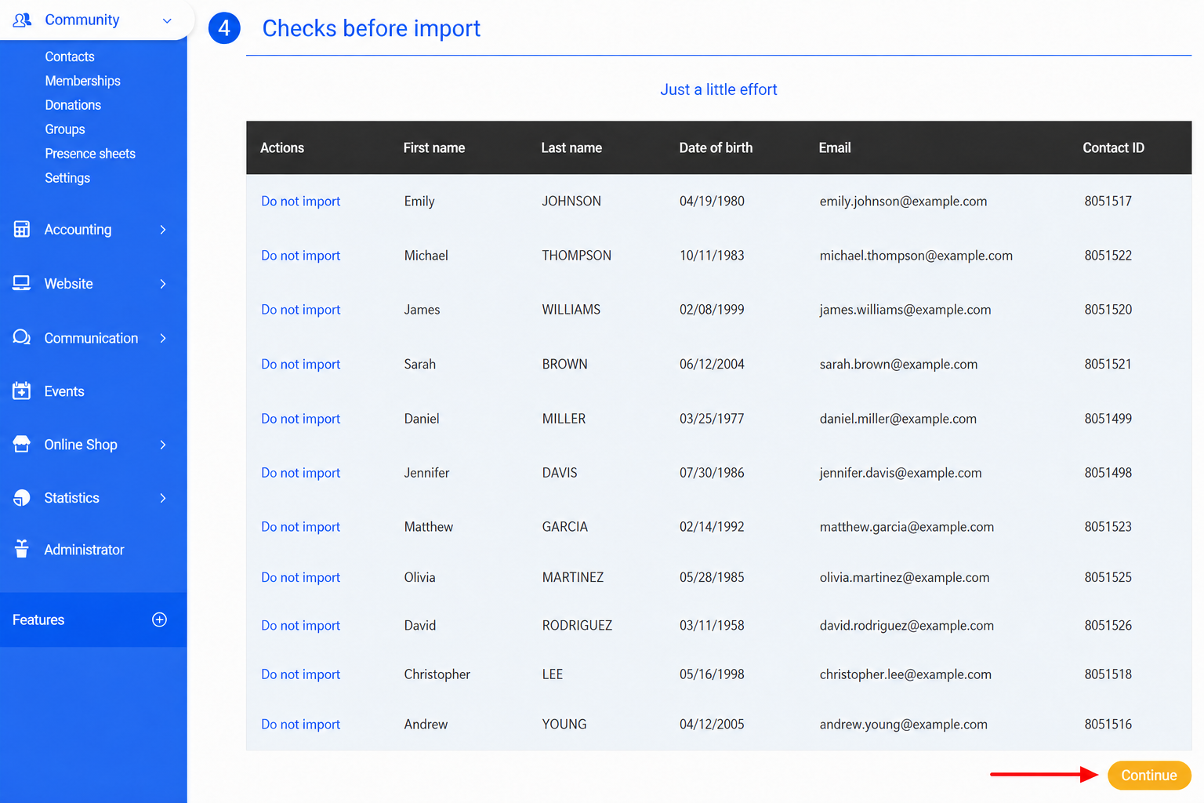
Task: Click the Community people icon
Action: (22, 20)
